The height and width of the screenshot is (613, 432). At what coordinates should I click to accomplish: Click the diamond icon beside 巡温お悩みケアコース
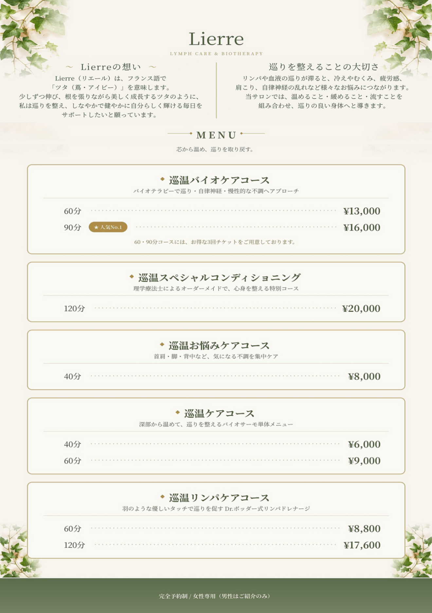click(x=162, y=344)
